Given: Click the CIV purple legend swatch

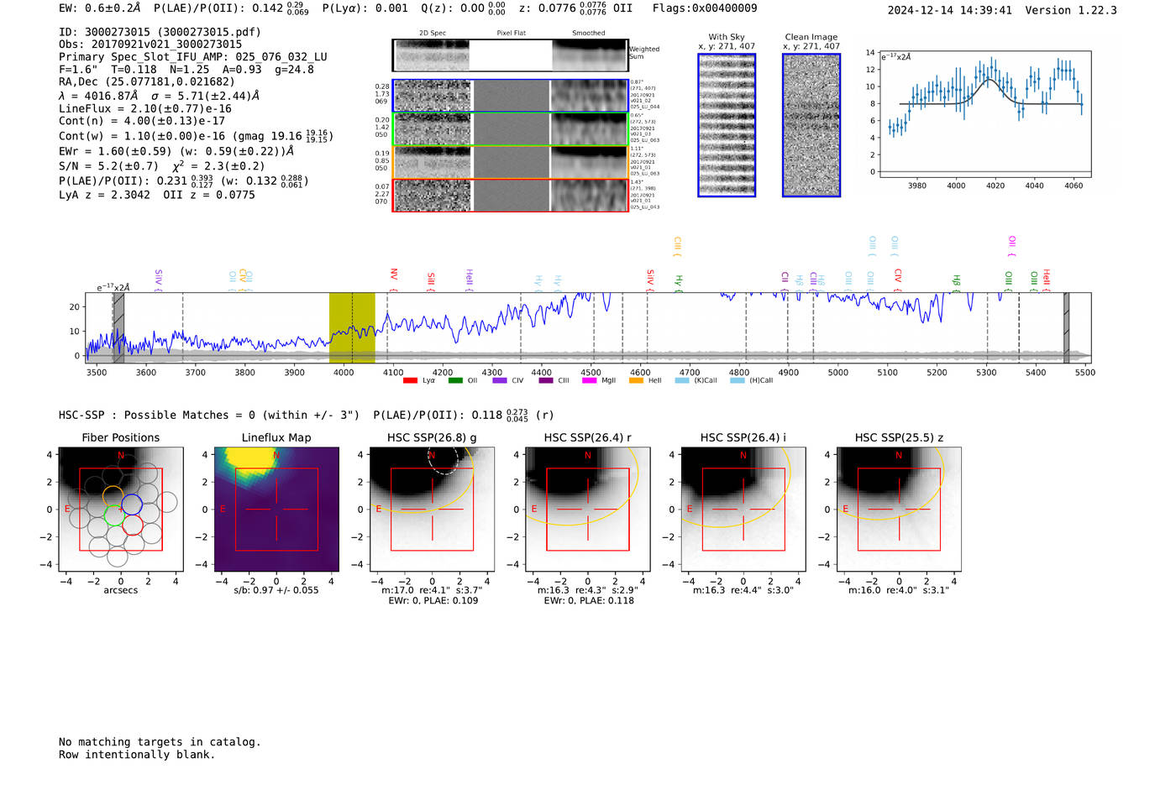Looking at the screenshot, I should [x=500, y=380].
